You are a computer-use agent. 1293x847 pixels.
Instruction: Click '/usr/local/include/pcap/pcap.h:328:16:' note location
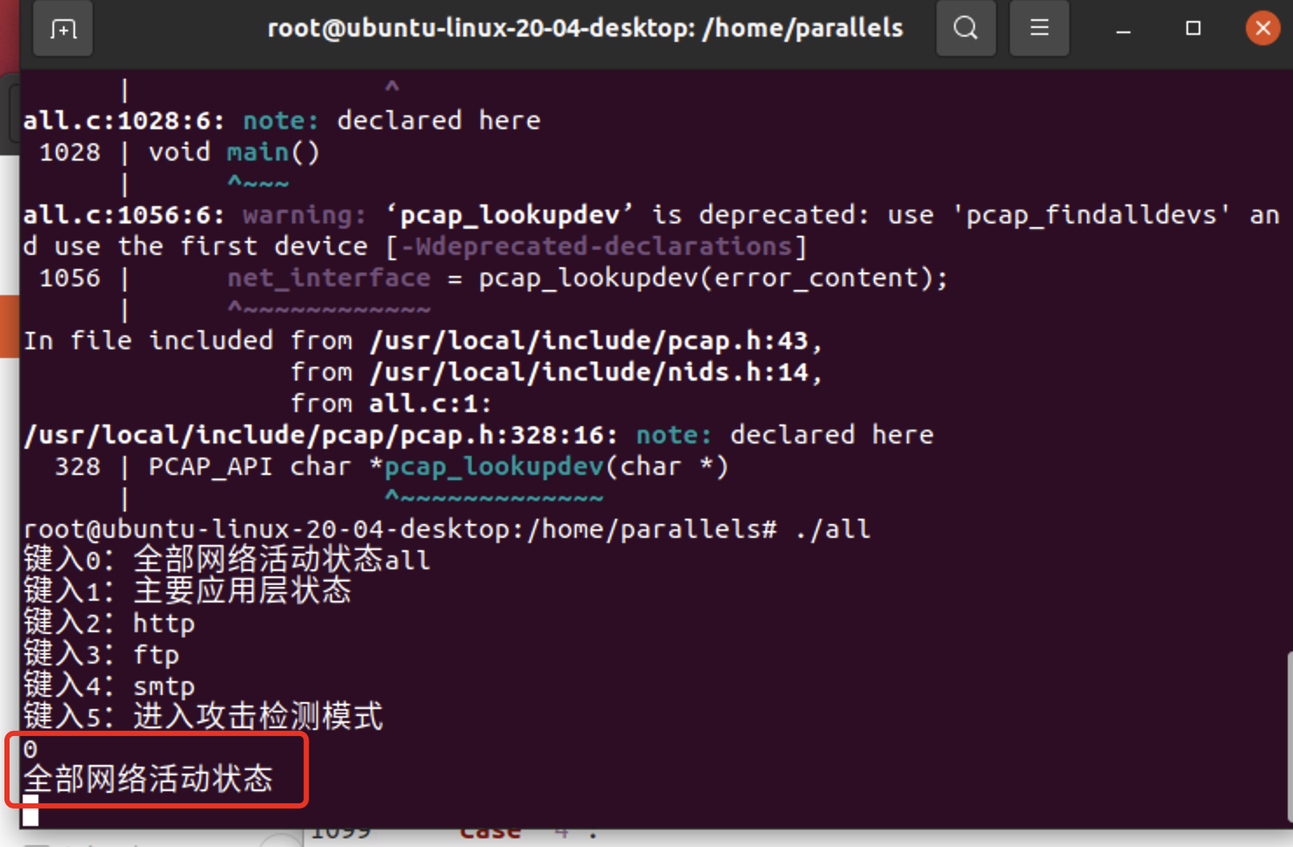click(321, 435)
